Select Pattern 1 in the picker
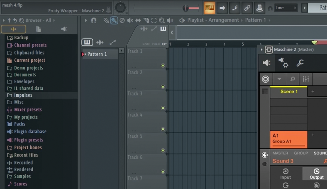The image size is (327, 189). tap(100, 54)
